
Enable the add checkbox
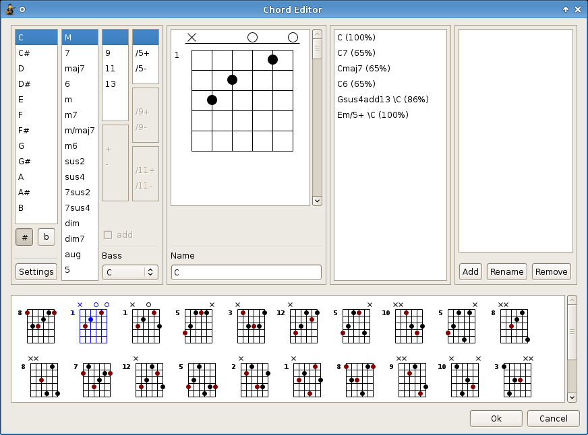click(108, 235)
